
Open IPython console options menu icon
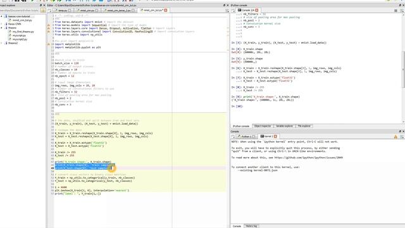point(402,11)
